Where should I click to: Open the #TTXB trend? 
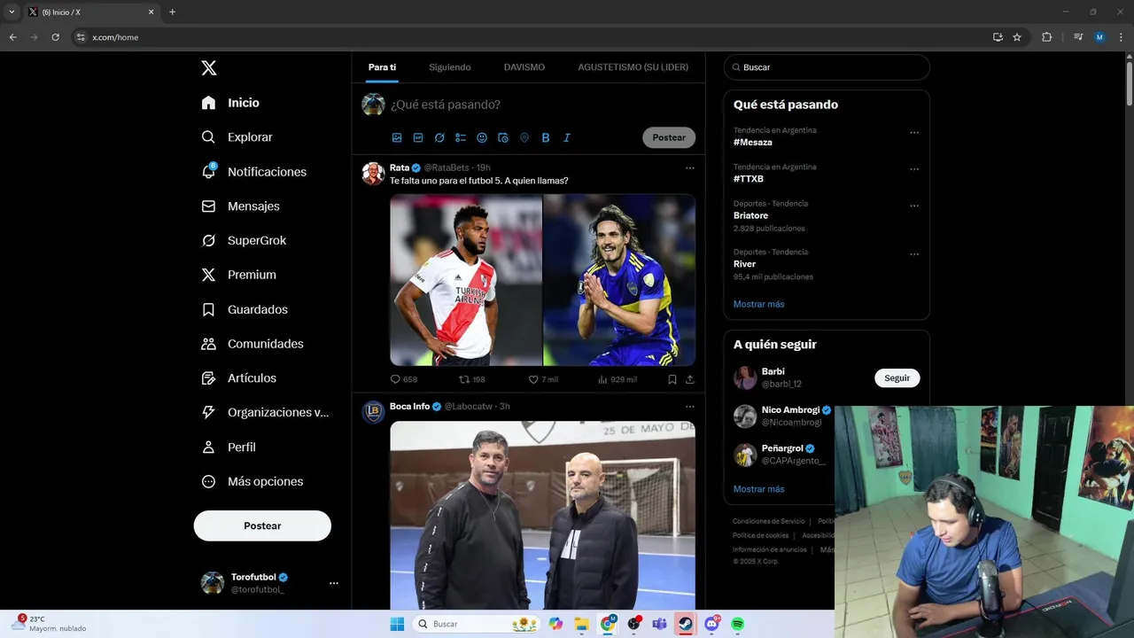(749, 179)
